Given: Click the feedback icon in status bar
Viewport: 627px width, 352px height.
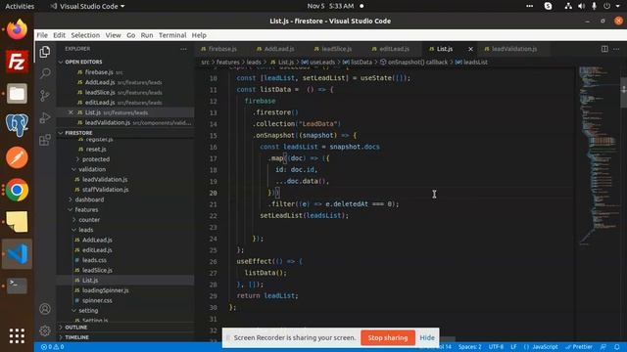Looking at the screenshot, I should (x=603, y=347).
